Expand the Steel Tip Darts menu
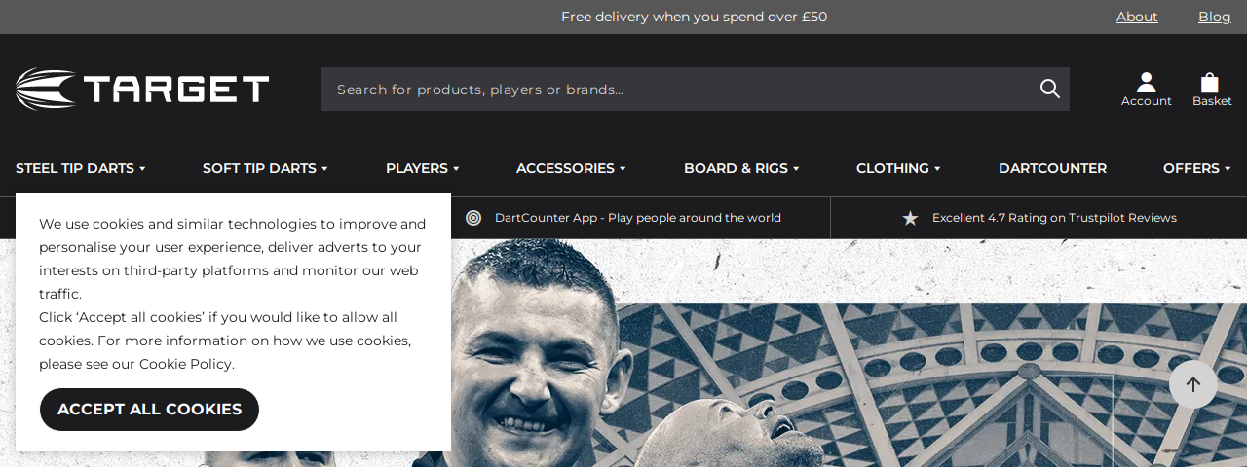The height and width of the screenshot is (467, 1247). (81, 168)
